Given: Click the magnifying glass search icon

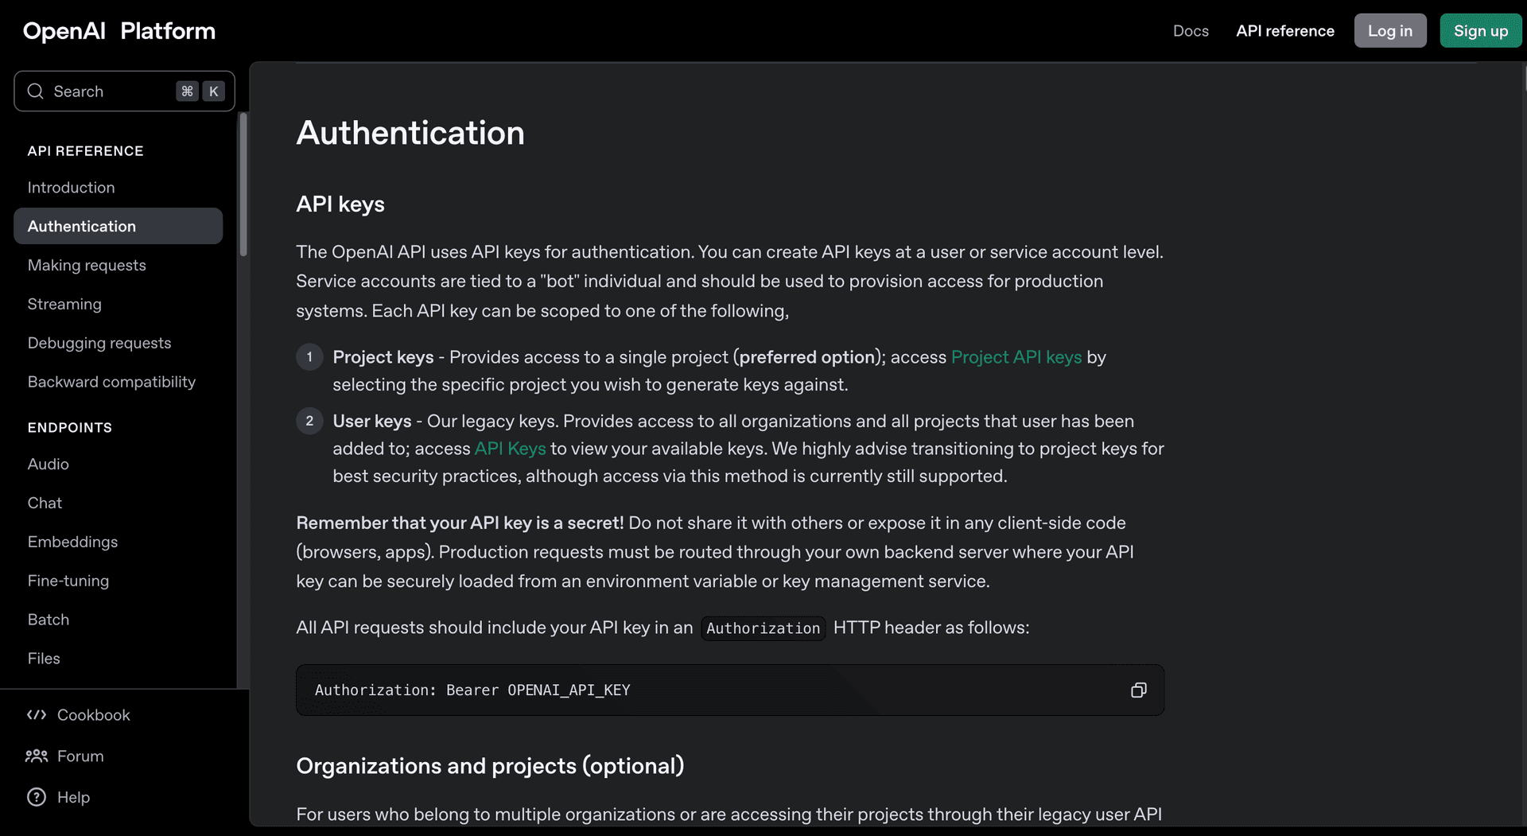Looking at the screenshot, I should tap(36, 91).
